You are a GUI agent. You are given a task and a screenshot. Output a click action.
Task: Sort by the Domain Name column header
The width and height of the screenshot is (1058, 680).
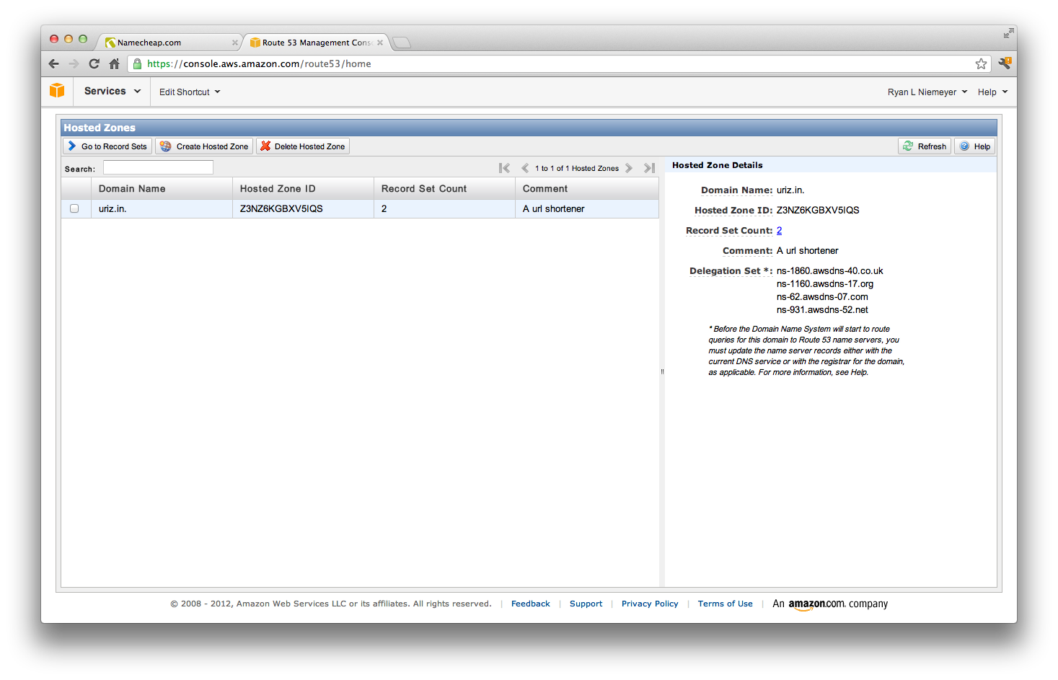tap(132, 189)
